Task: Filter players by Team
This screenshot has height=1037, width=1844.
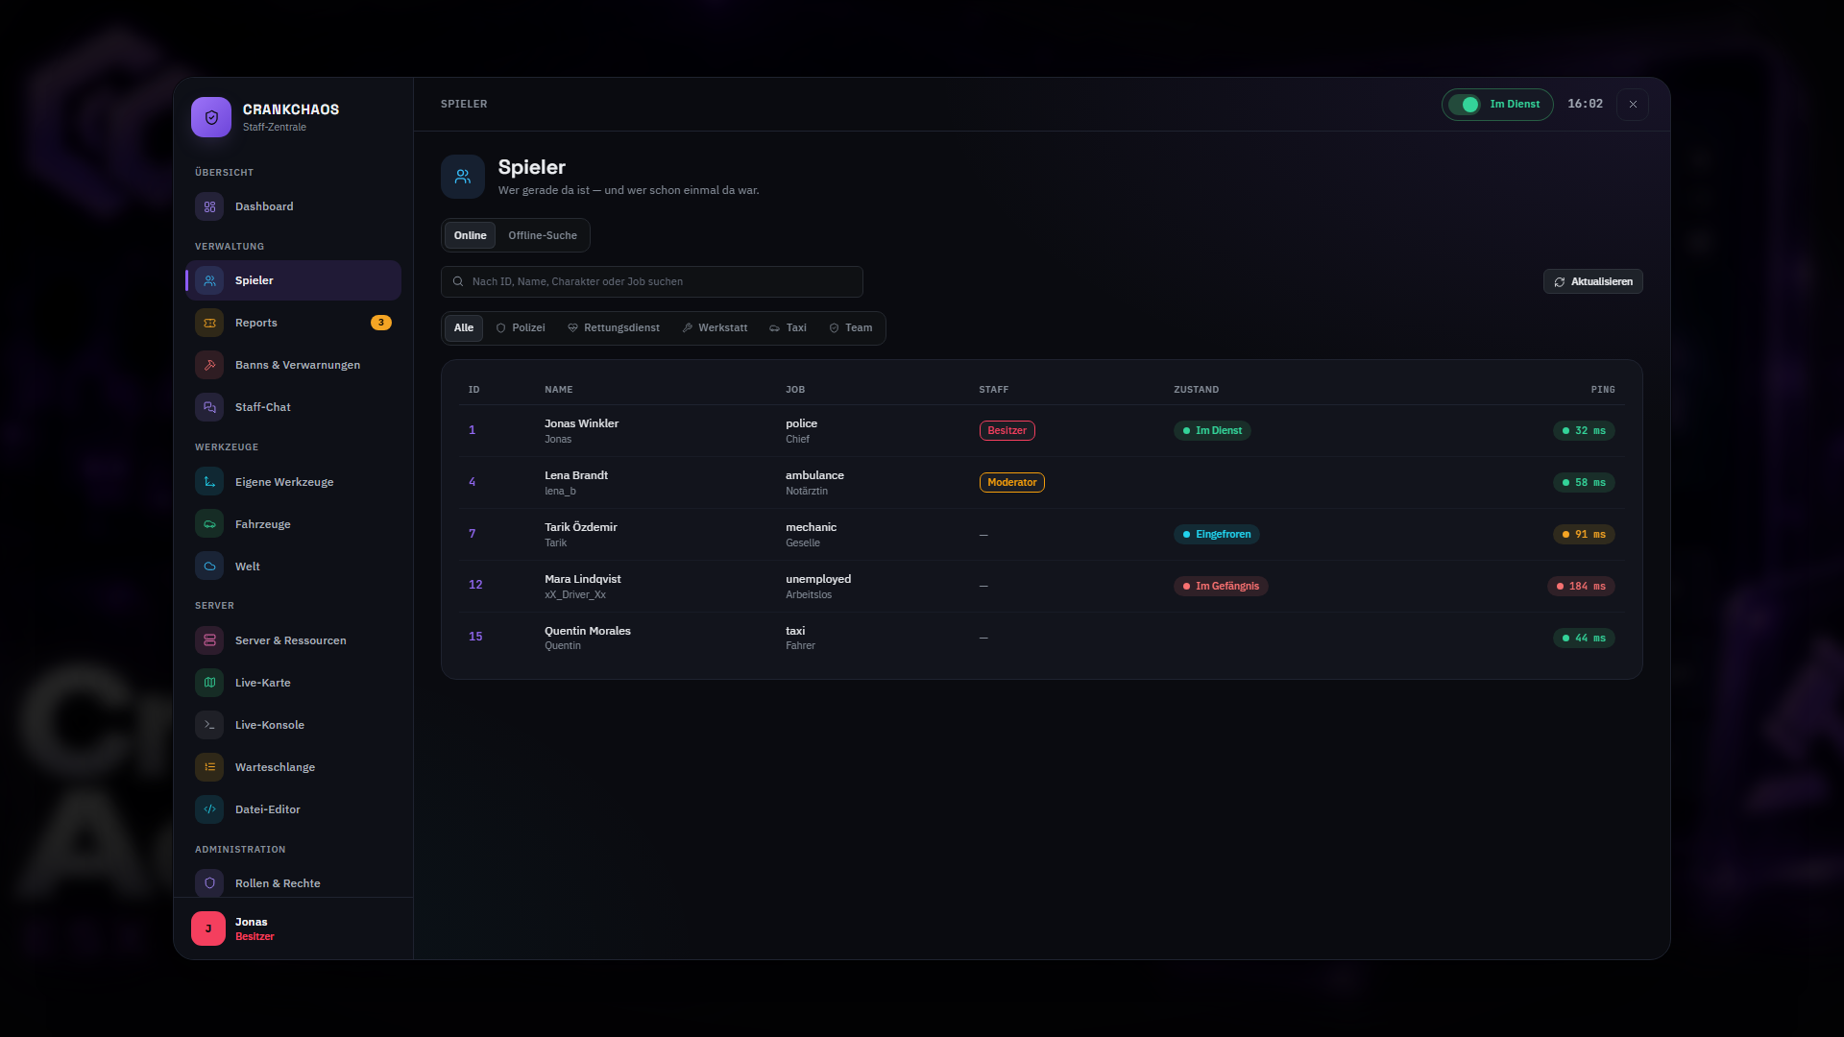Action: pyautogui.click(x=851, y=328)
